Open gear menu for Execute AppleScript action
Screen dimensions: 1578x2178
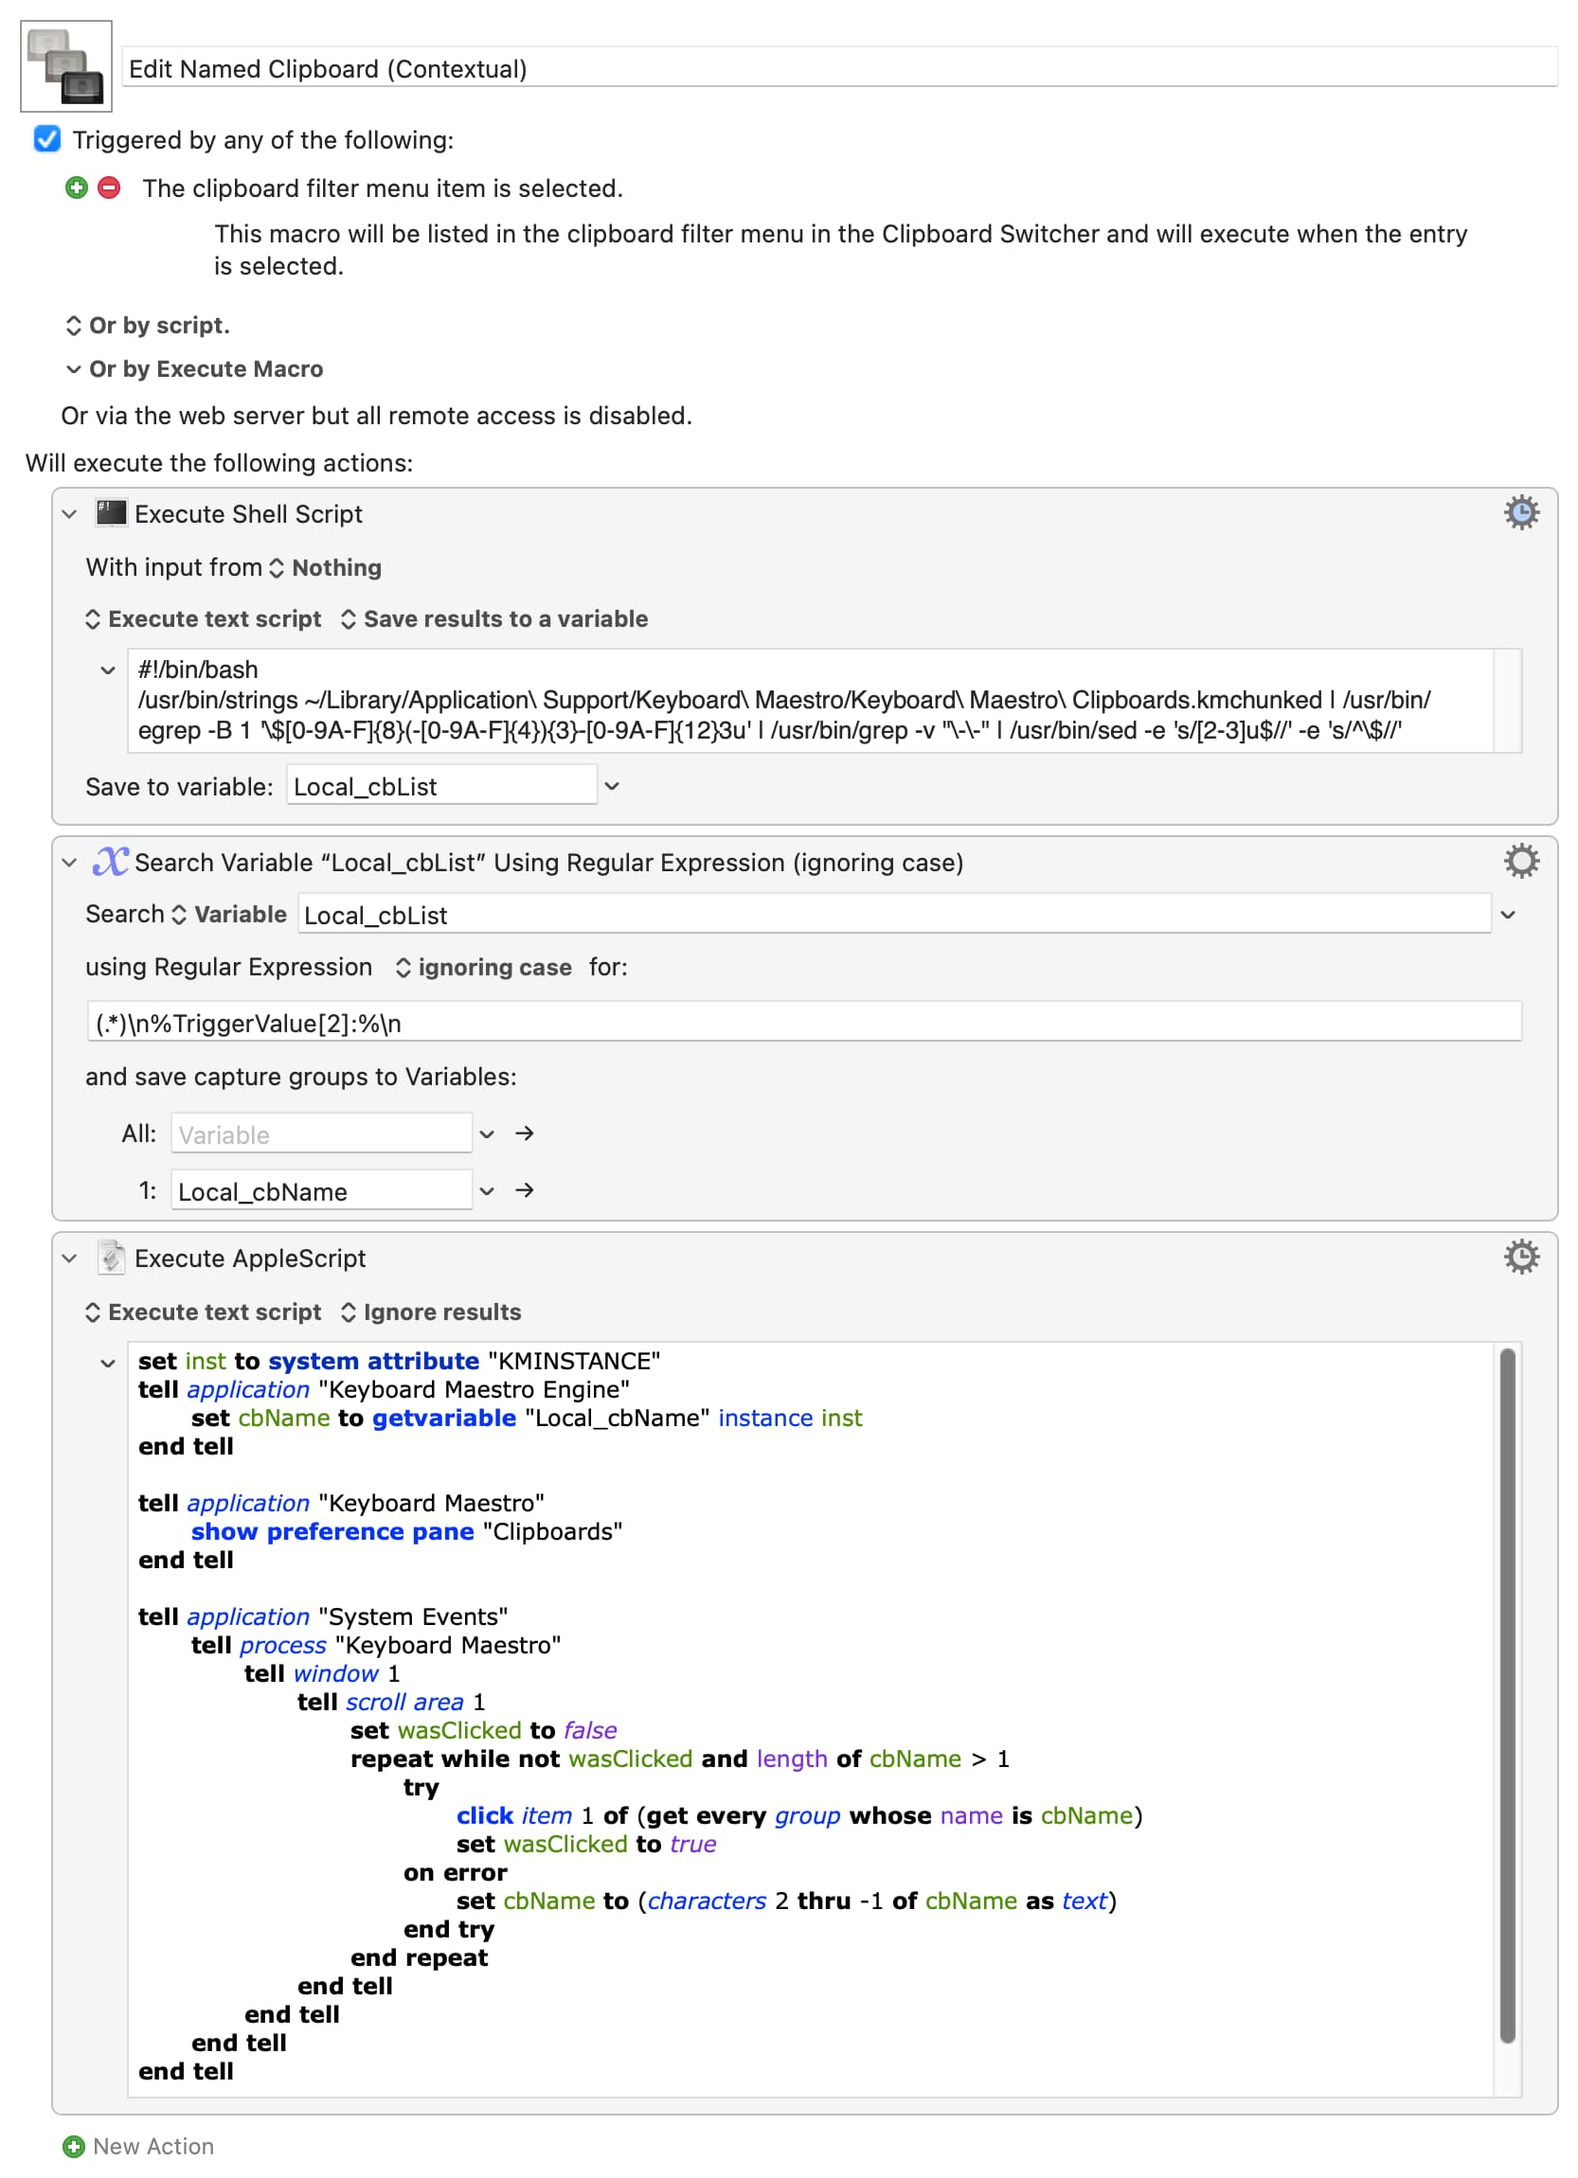point(1520,1256)
